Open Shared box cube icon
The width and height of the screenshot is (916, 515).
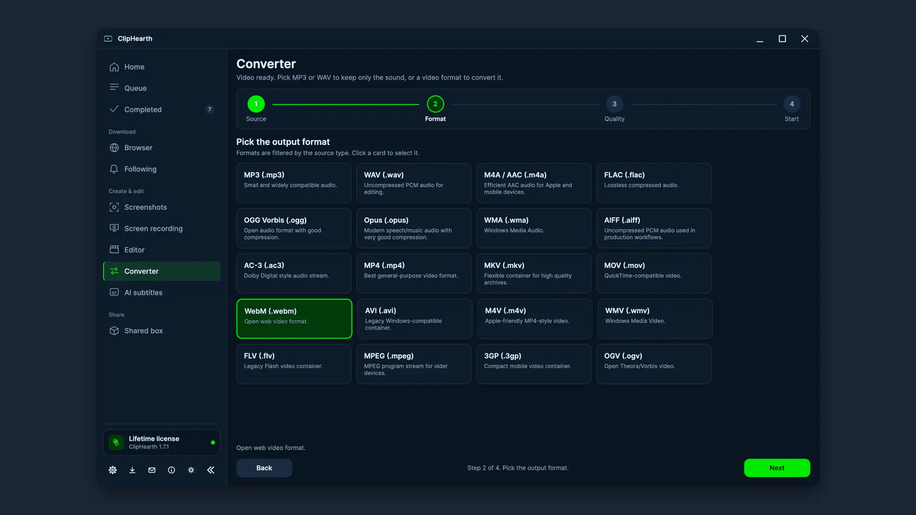114,330
